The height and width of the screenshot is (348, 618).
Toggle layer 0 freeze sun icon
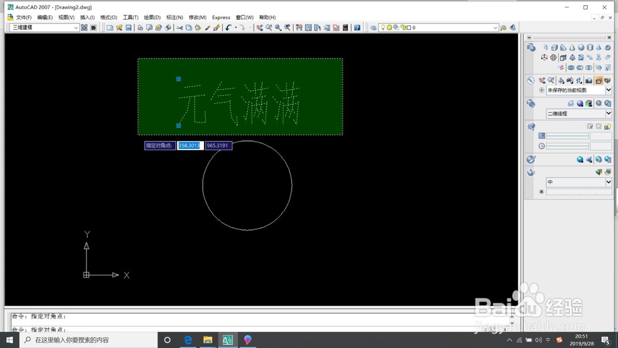(x=389, y=28)
